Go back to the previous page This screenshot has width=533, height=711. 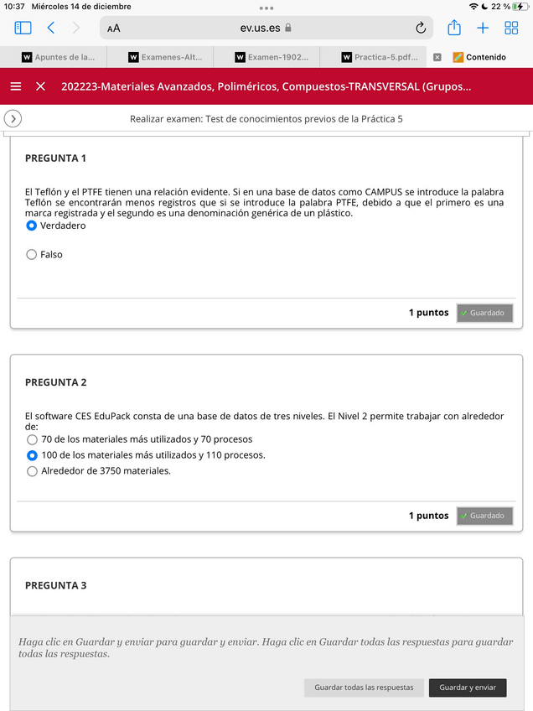click(x=51, y=29)
